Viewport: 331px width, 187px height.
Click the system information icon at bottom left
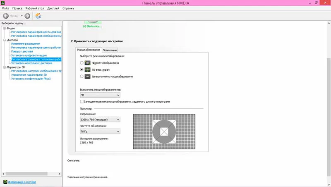[x=5, y=182]
